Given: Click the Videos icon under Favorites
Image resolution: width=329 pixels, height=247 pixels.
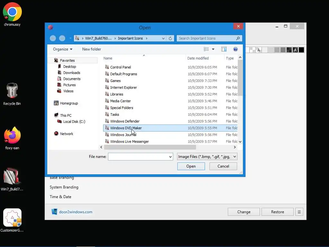Looking at the screenshot, I should 59,91.
